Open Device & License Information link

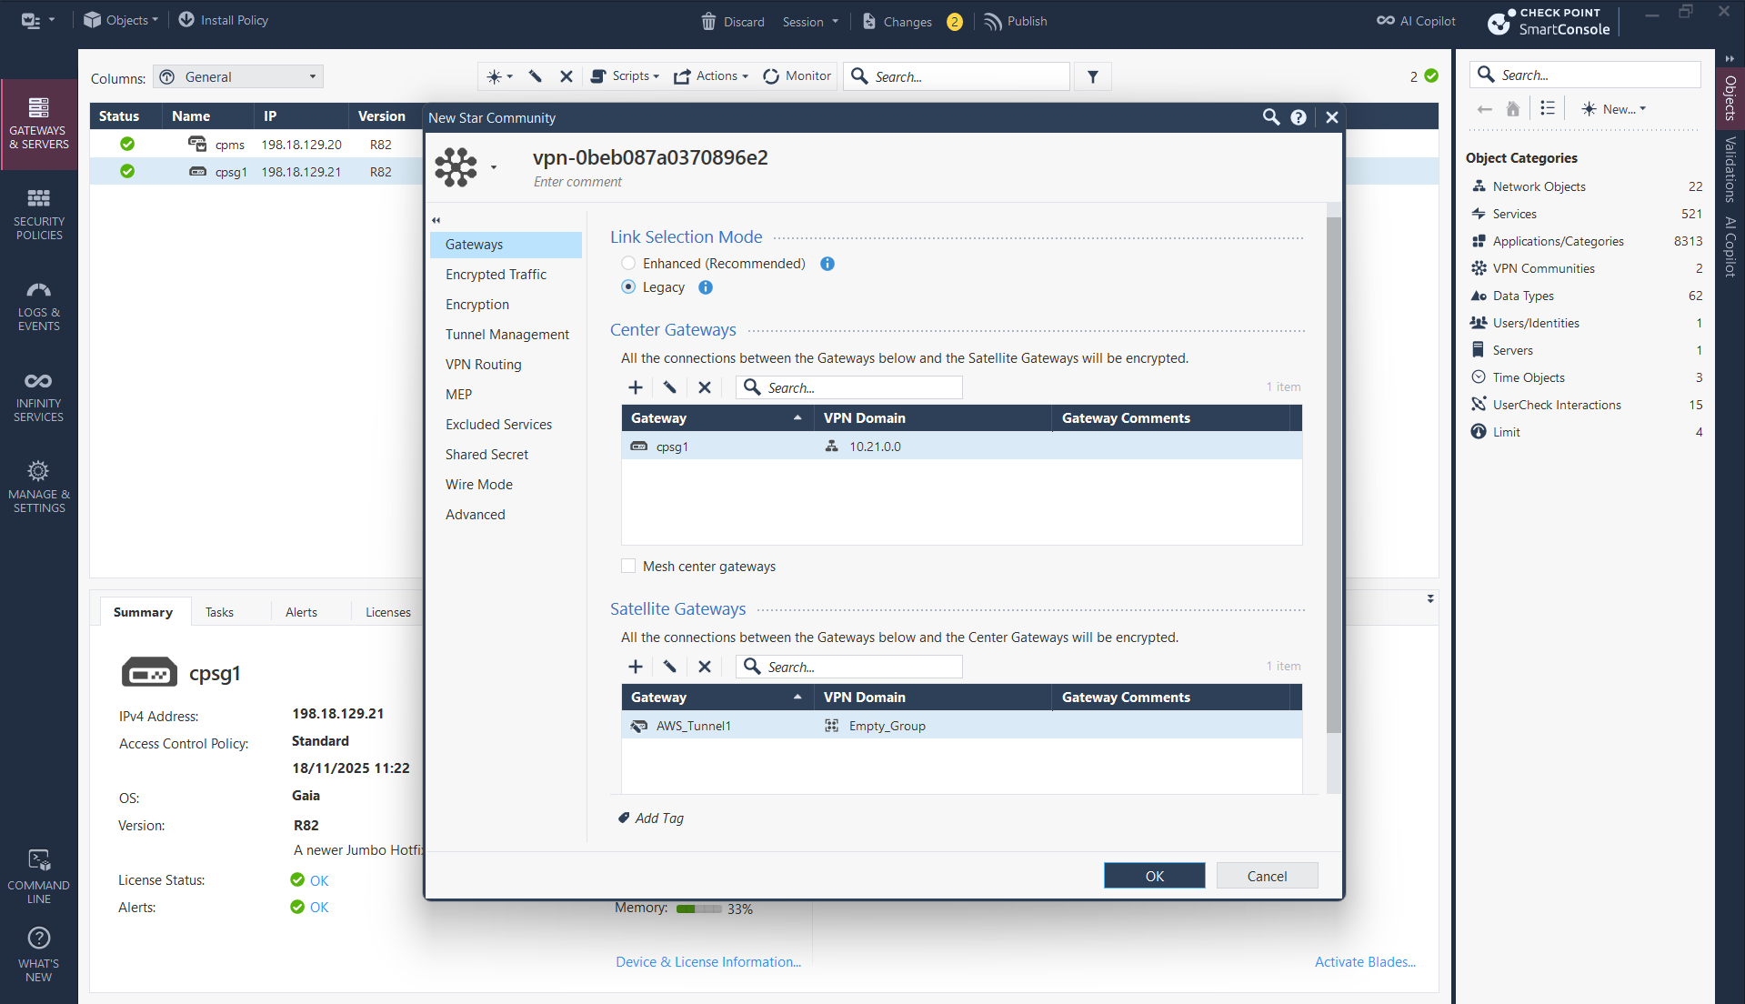click(x=708, y=962)
